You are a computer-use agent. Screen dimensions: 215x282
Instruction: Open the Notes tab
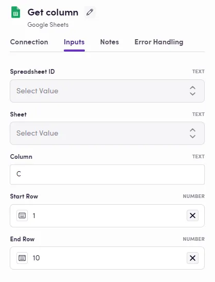click(110, 42)
